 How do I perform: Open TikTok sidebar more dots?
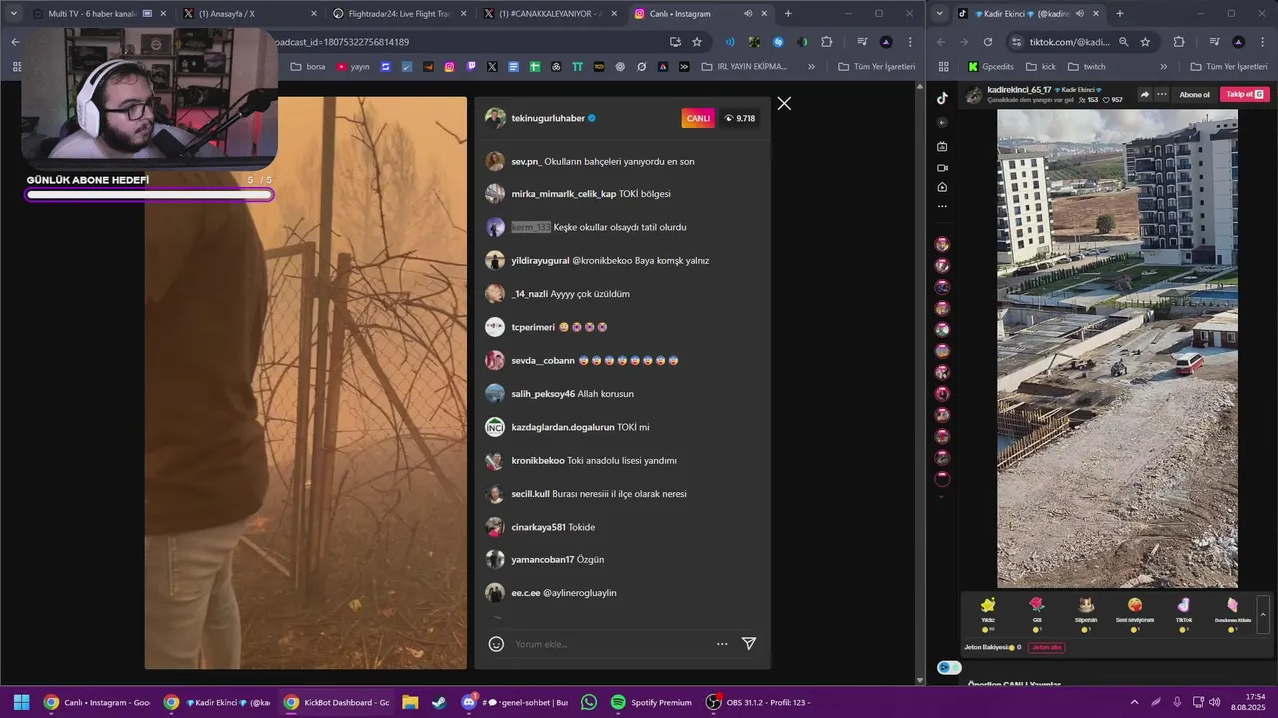point(942,206)
